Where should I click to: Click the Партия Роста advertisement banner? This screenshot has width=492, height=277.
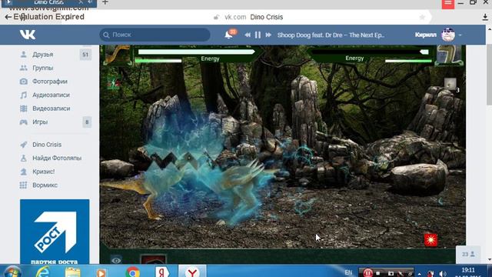click(x=55, y=232)
